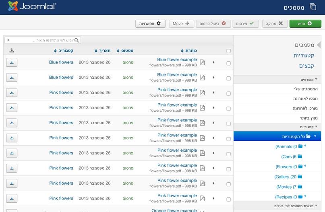
Task: Click the Joomla! logo
Action: point(32,6)
